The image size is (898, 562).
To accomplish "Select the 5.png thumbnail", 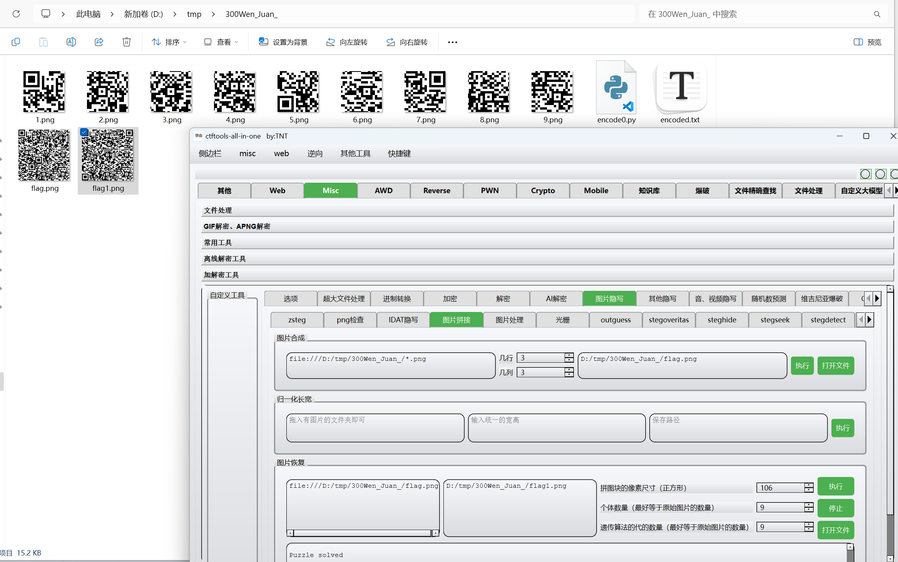I will pyautogui.click(x=298, y=92).
